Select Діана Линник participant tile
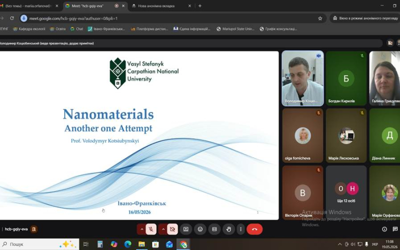This screenshot has height=250, width=400. pyautogui.click(x=384, y=135)
